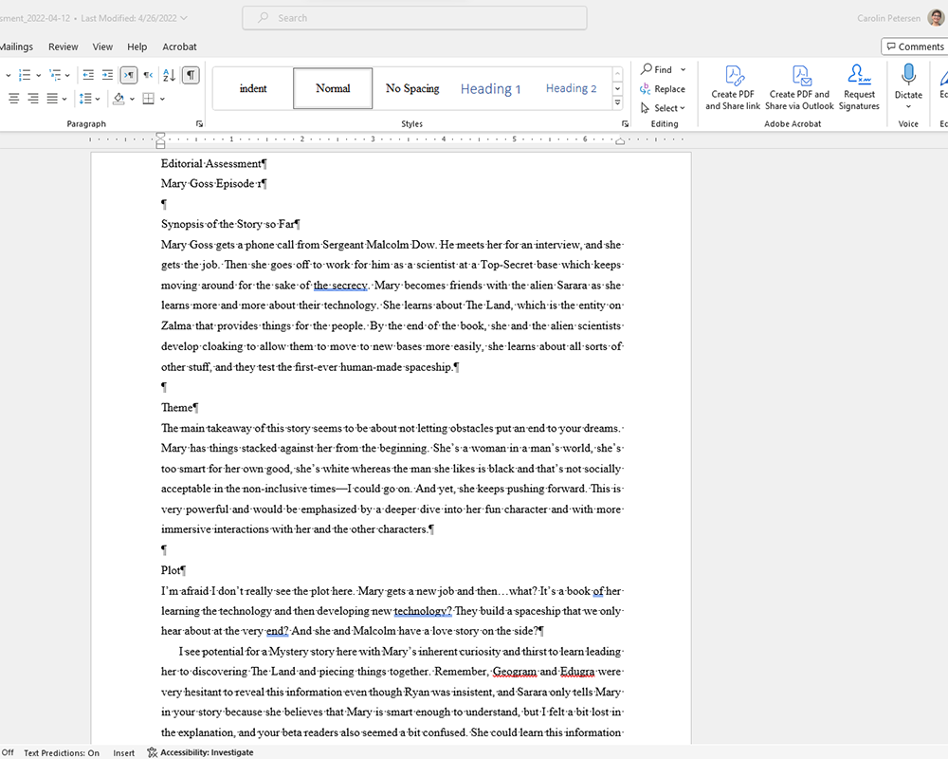
Task: Click the Increase Indent icon
Action: pos(108,75)
